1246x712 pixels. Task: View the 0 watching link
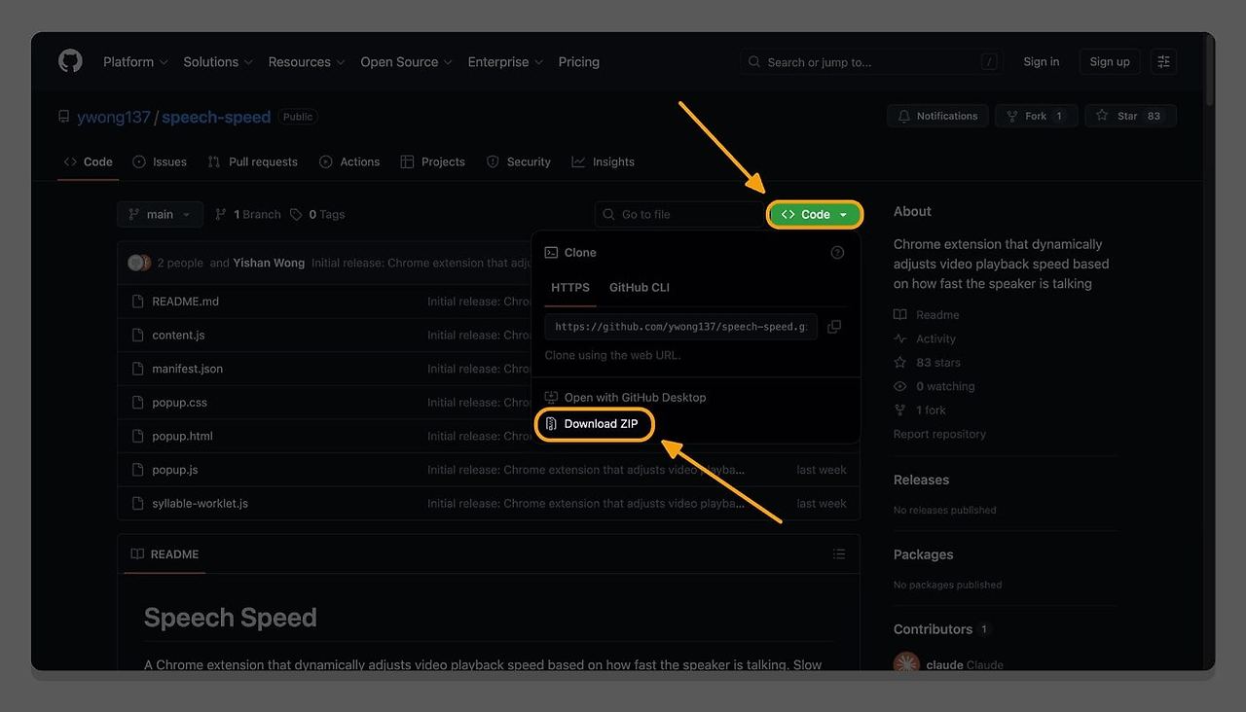934,386
